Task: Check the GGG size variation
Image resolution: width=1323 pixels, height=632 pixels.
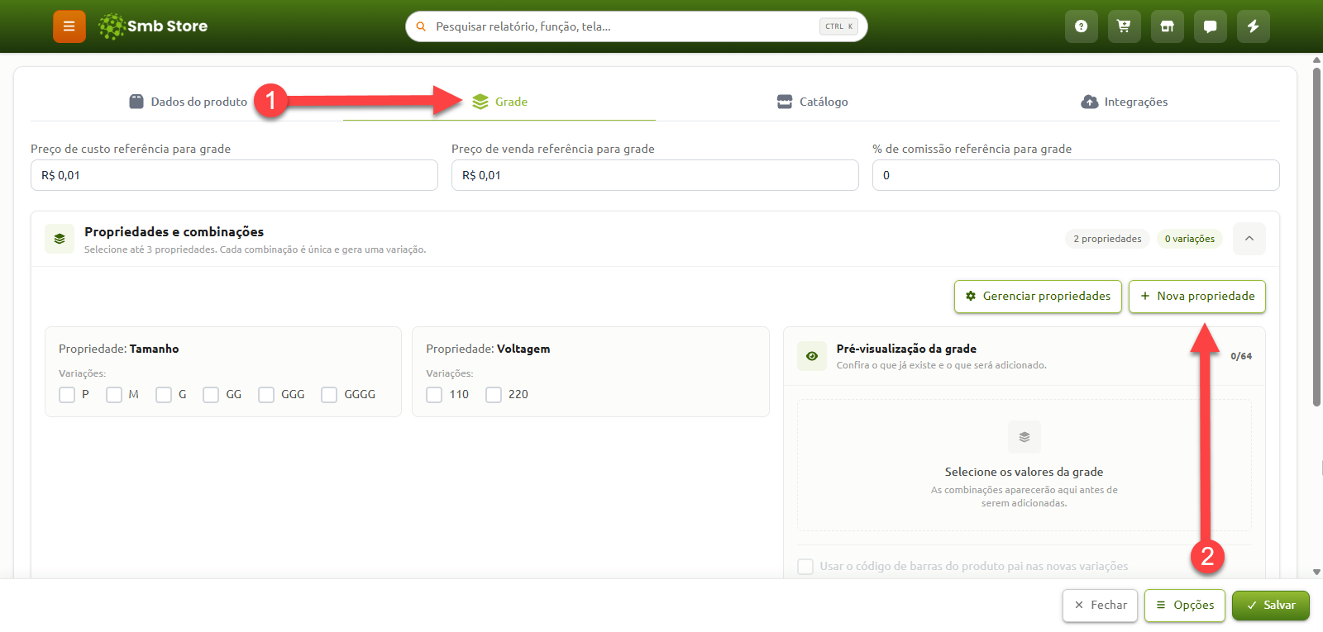Action: point(266,395)
